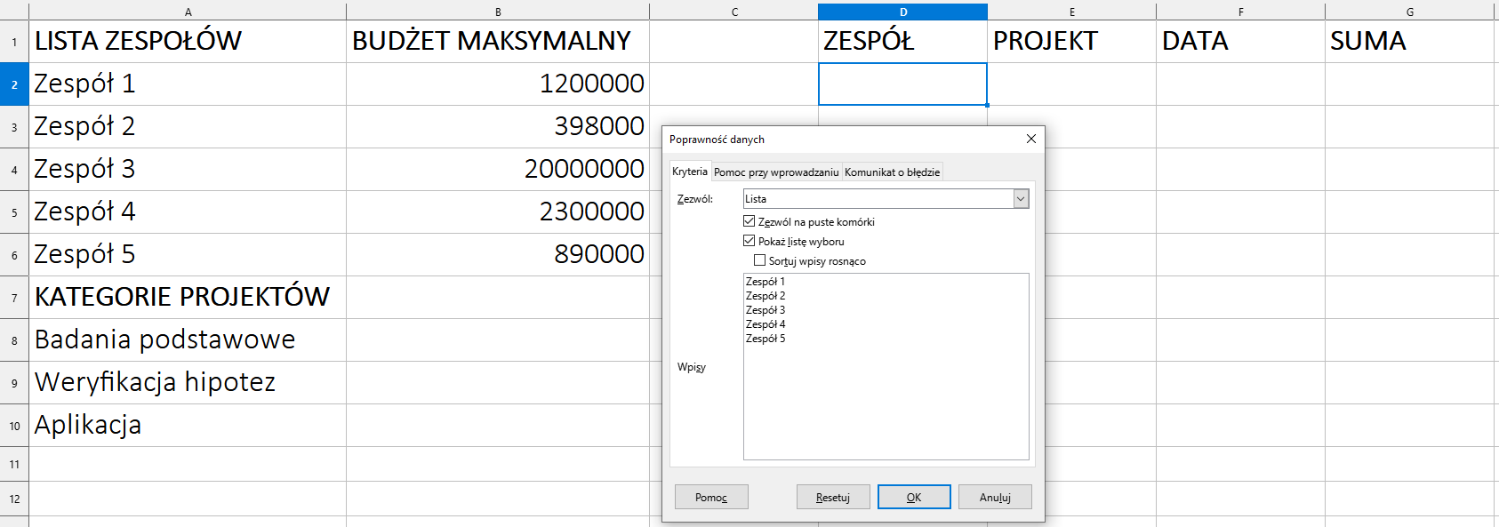This screenshot has width=1499, height=527.
Task: Click the Resetuj button
Action: (x=832, y=497)
